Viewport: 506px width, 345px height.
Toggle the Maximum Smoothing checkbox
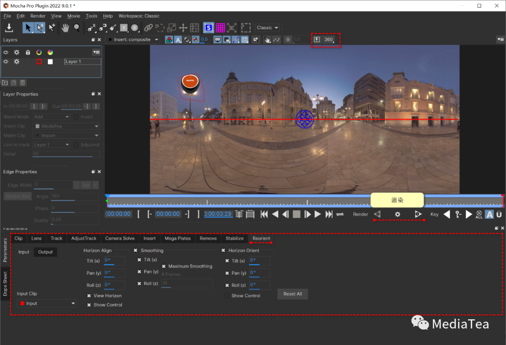pos(164,266)
